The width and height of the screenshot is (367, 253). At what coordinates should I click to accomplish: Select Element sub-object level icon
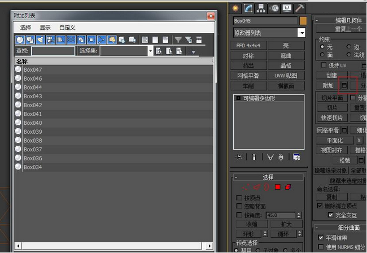click(288, 187)
